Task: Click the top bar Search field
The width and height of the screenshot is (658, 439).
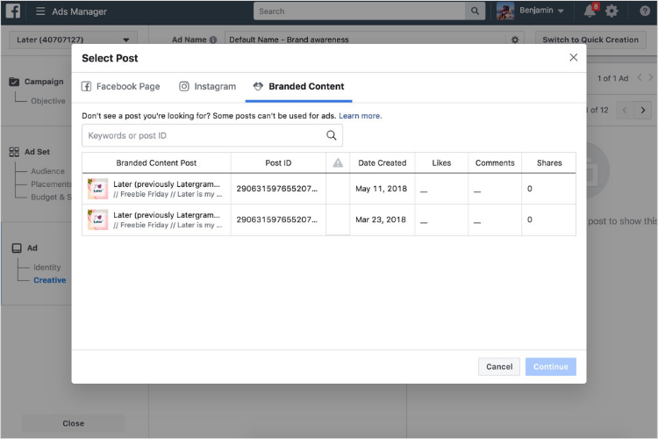Action: coord(359,11)
